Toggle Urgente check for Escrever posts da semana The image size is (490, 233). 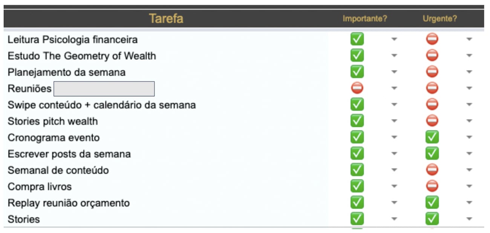pyautogui.click(x=432, y=153)
